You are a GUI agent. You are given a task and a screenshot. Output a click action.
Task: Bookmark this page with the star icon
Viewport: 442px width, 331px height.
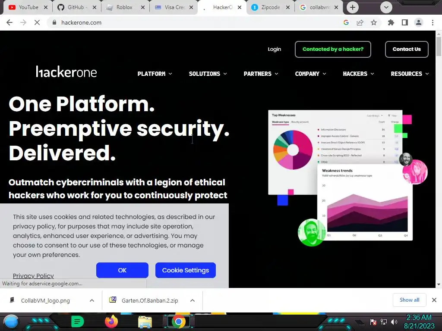[x=374, y=22]
